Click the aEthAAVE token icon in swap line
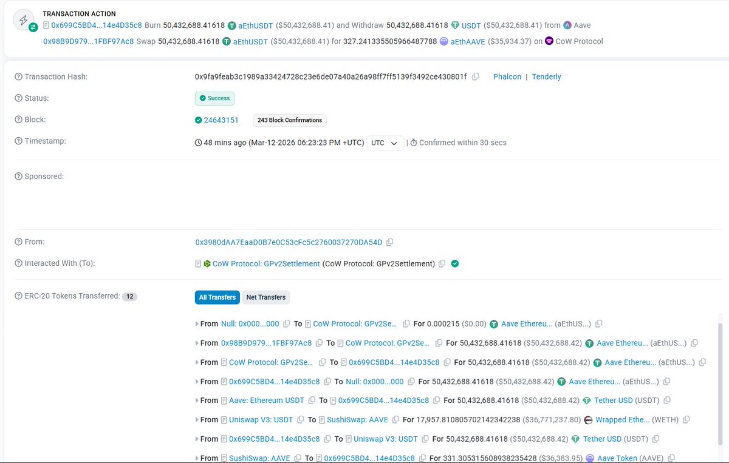This screenshot has height=463, width=729. tap(443, 41)
